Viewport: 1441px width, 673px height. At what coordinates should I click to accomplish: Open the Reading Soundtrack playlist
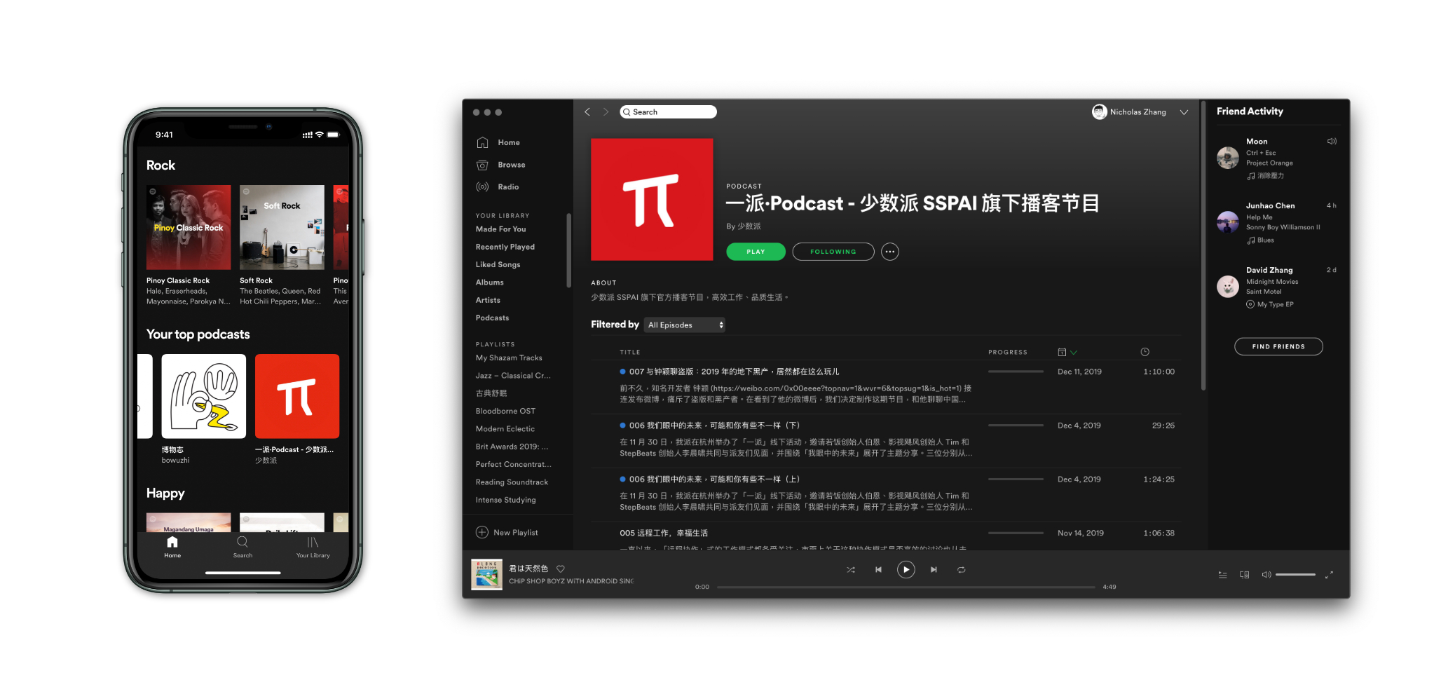pyautogui.click(x=512, y=482)
